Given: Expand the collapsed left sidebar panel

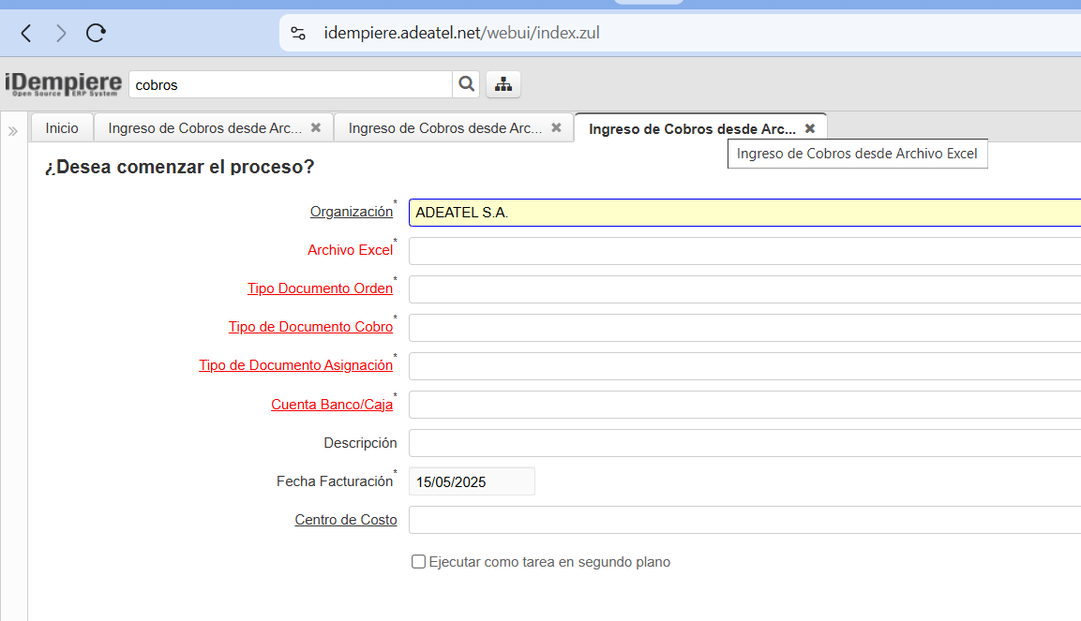Looking at the screenshot, I should (x=13, y=131).
